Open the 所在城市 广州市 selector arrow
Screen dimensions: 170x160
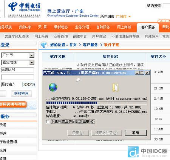130,17
